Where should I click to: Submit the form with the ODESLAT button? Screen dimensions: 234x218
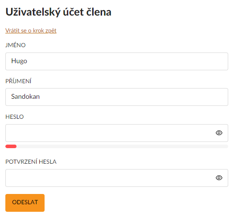click(x=25, y=203)
